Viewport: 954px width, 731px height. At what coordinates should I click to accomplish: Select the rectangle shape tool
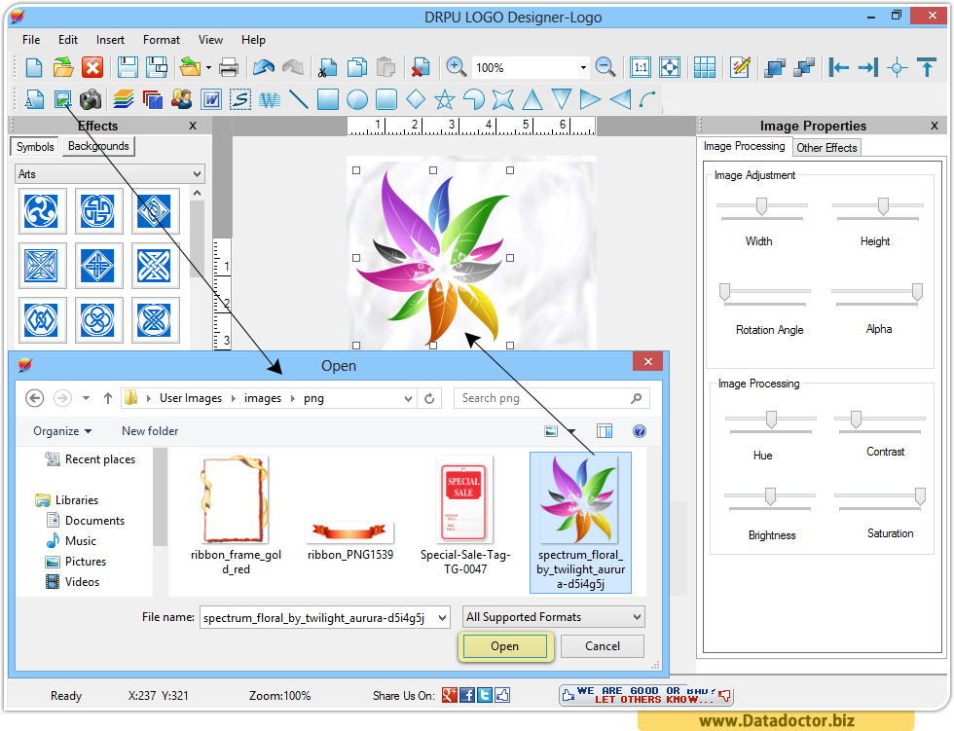click(328, 99)
